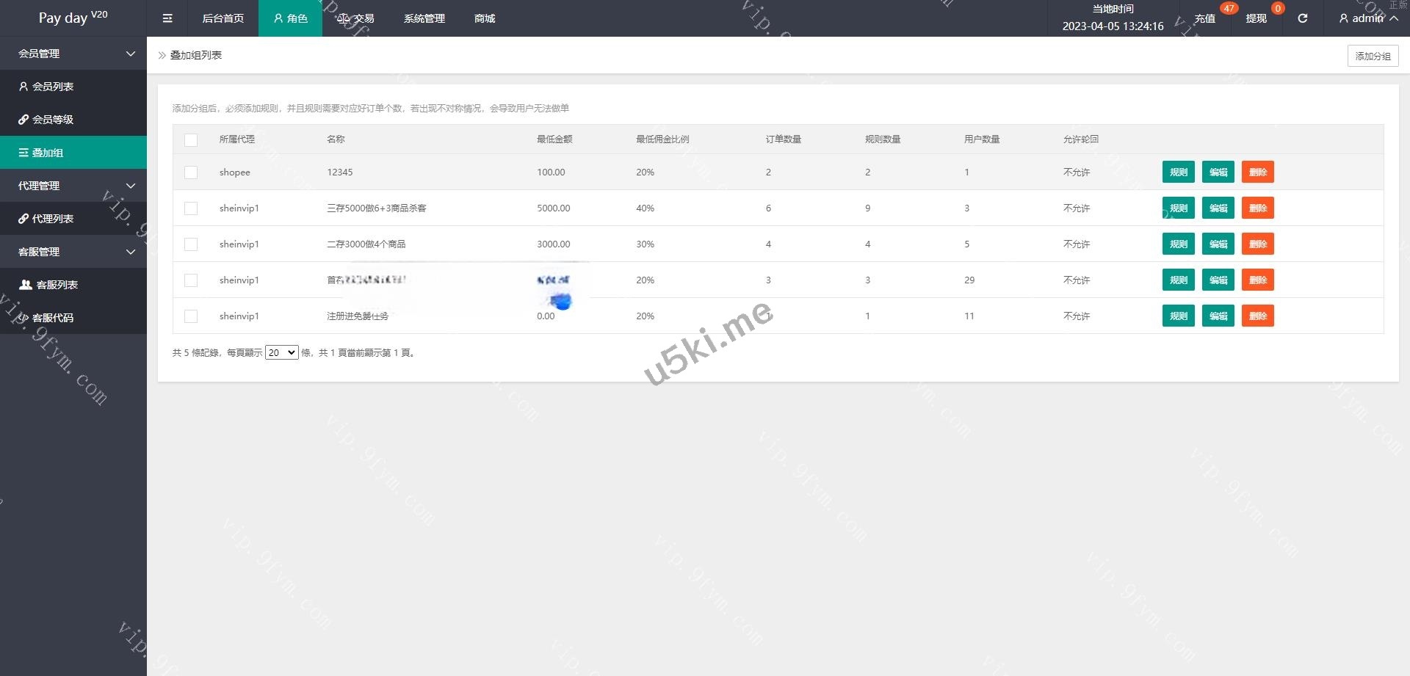The height and width of the screenshot is (676, 1410).
Task: Open the rows-per-page dropdown showing 20
Action: click(x=281, y=353)
